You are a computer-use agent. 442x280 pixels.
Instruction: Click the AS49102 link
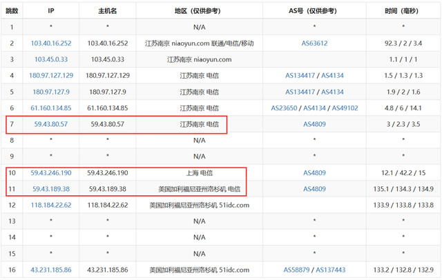(x=345, y=108)
